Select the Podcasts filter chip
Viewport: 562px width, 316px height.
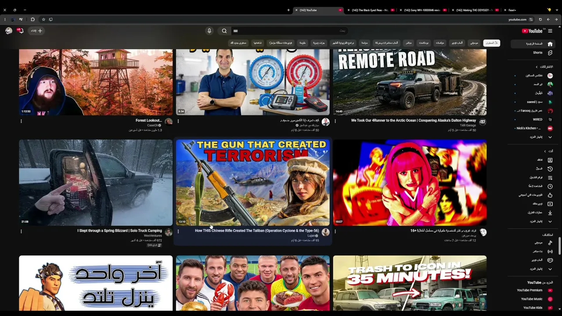click(424, 43)
